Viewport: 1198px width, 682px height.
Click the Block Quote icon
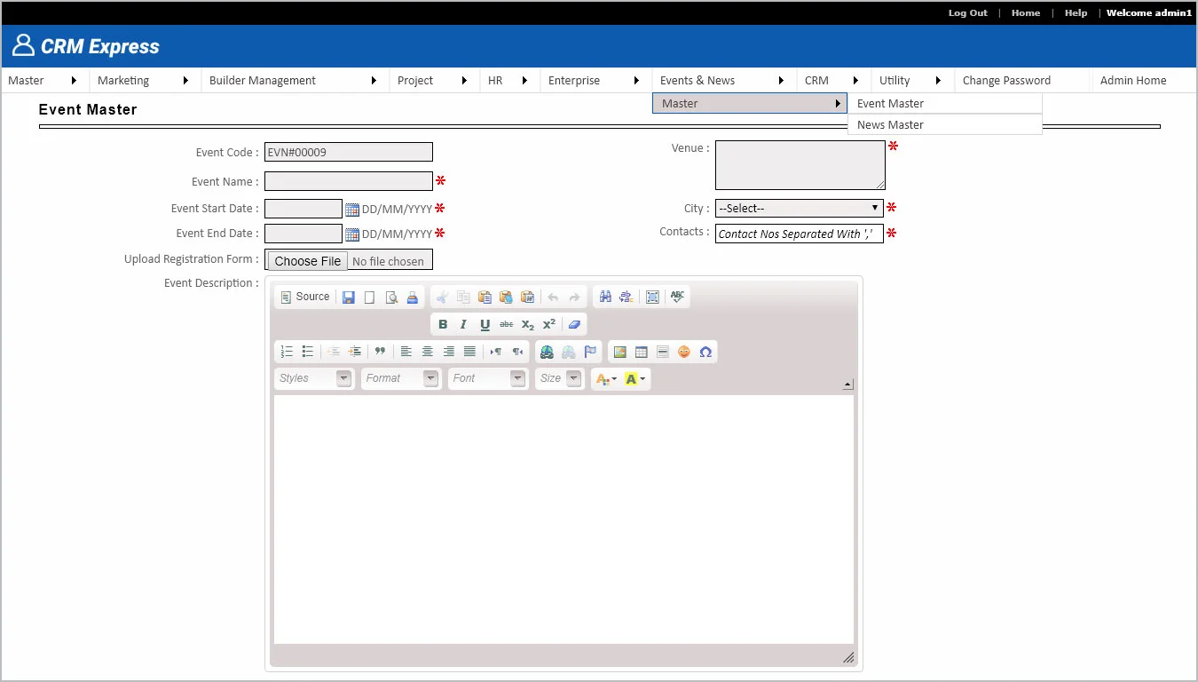point(380,352)
